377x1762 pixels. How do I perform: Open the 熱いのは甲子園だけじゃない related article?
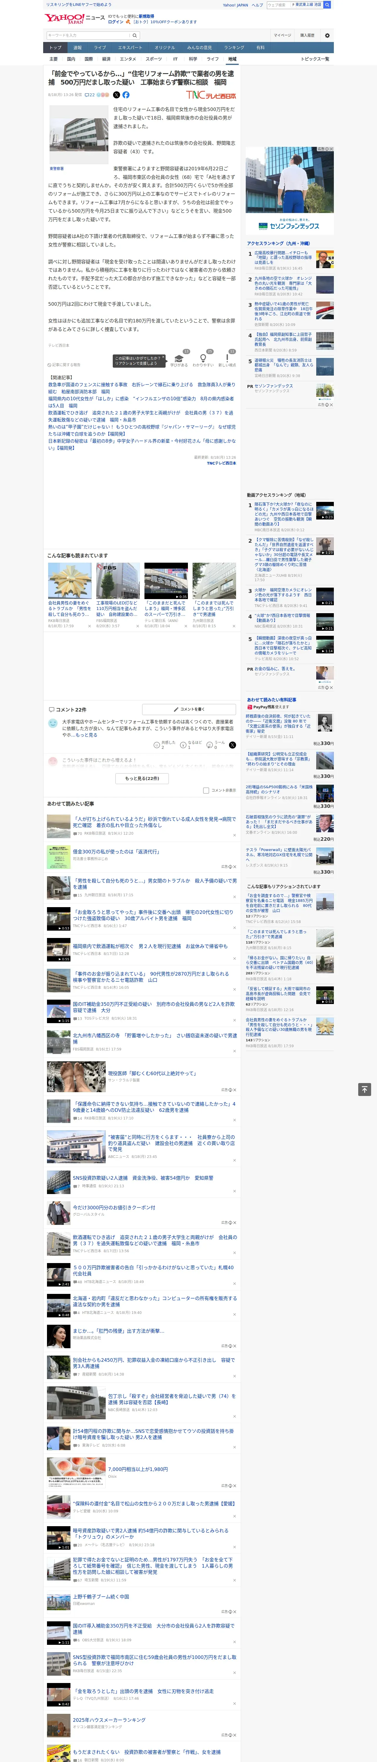click(142, 430)
